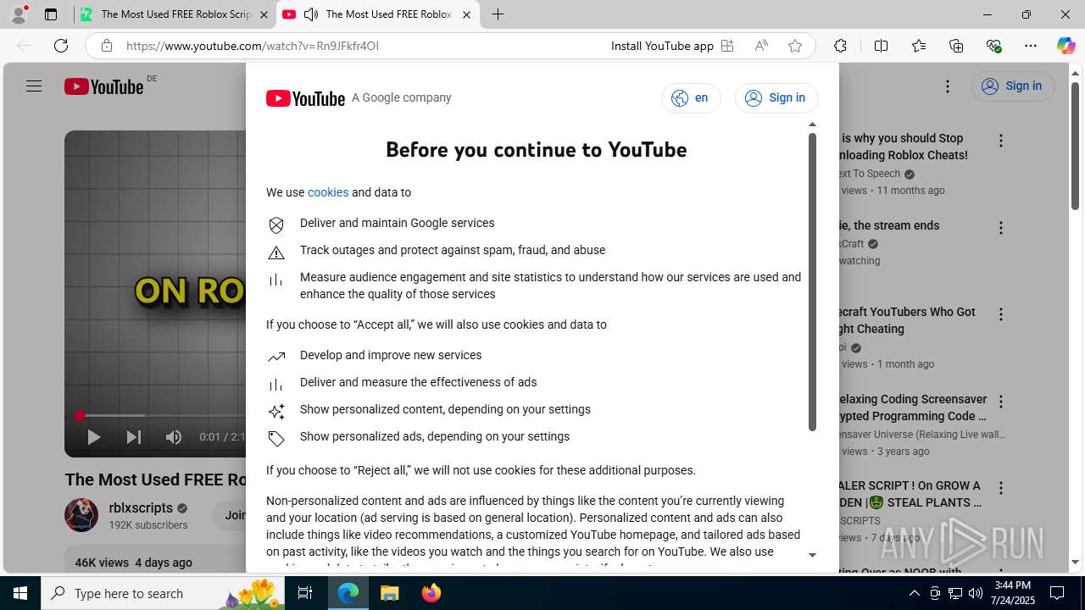Toggle Split screen view
1085x610 pixels.
click(x=881, y=46)
